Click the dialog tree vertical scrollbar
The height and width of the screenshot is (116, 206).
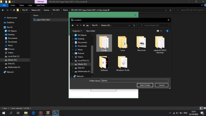pyautogui.click(x=92, y=59)
